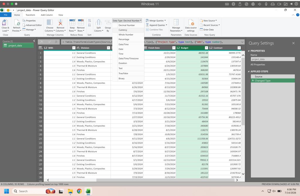The image size is (300, 196).
Task: Expand the formula bar chevron
Action: click(243, 42)
